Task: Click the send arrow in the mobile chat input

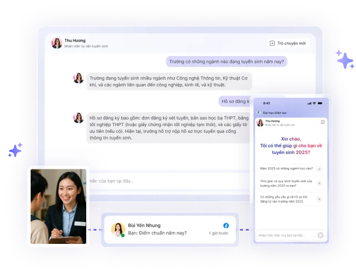Action: pyautogui.click(x=320, y=235)
